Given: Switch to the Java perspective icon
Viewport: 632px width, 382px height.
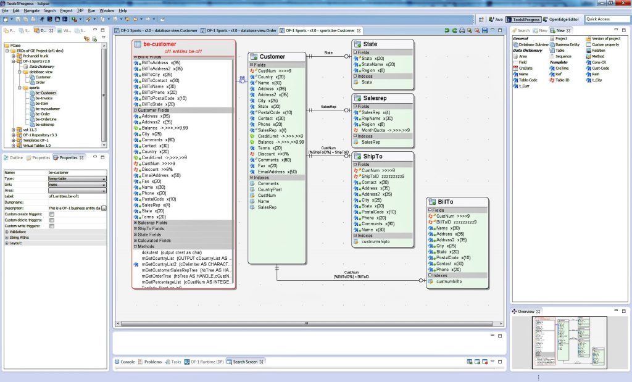Looking at the screenshot, I should [497, 19].
